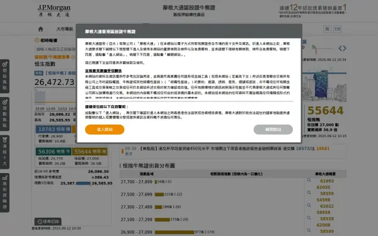This screenshot has width=378, height=236.
Task: Click code 18681 in news headline
Action: tap(323, 149)
